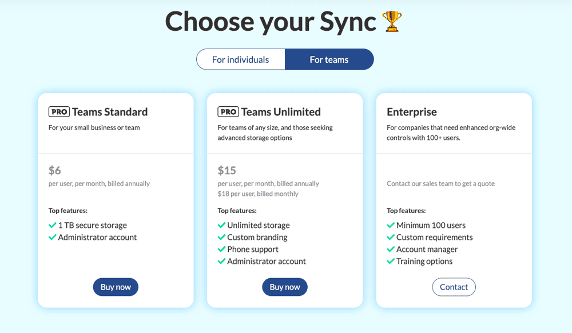Image resolution: width=572 pixels, height=333 pixels.
Task: Click the PRO badge on Teams Unlimited
Action: tap(228, 112)
